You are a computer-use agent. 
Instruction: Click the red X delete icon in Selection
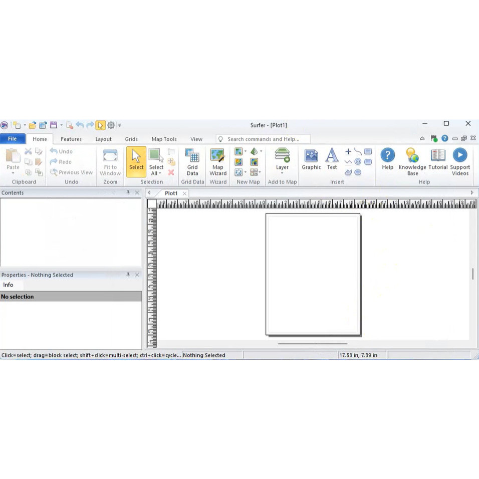[x=171, y=172]
